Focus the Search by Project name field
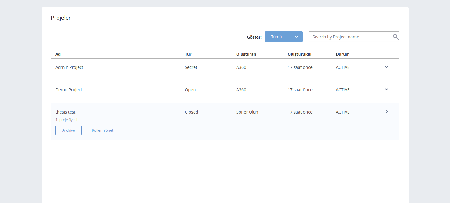The height and width of the screenshot is (203, 450). [350, 37]
